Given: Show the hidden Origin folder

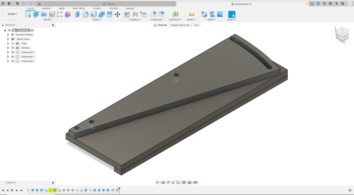Looking at the screenshot, I should point(13,43).
